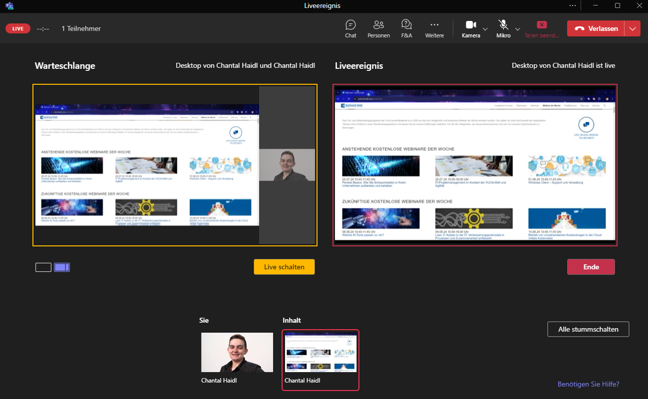This screenshot has height=399, width=648.
Task: Open dropdown next to Verlassen button
Action: [633, 28]
